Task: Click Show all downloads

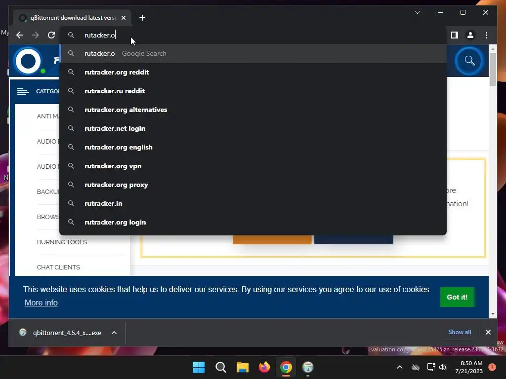Action: coord(460,332)
